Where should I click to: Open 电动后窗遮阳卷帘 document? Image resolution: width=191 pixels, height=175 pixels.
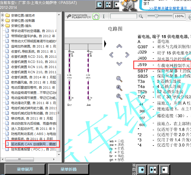[33, 87]
